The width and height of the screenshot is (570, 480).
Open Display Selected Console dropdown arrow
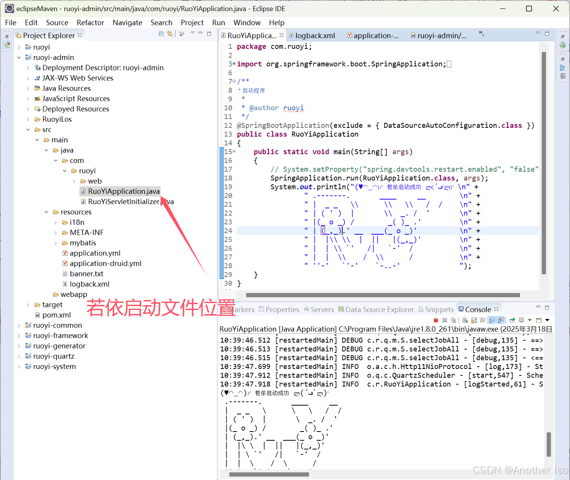530,320
